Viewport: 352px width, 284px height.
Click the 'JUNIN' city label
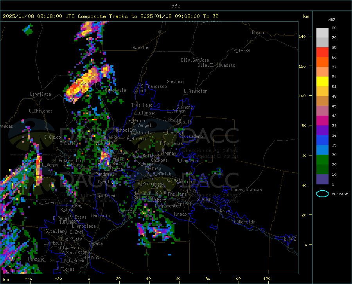click(158, 185)
